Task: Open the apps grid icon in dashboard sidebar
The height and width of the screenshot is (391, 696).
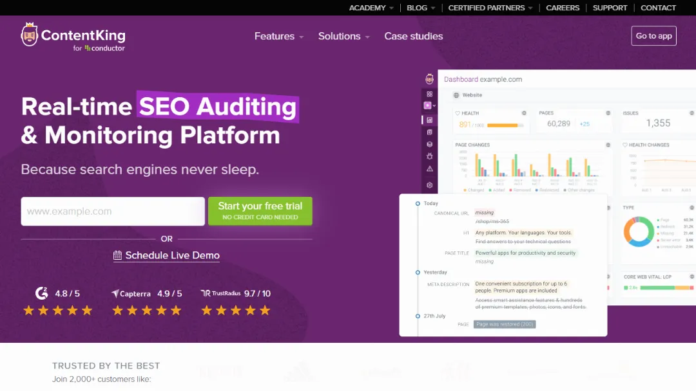Action: [429, 94]
